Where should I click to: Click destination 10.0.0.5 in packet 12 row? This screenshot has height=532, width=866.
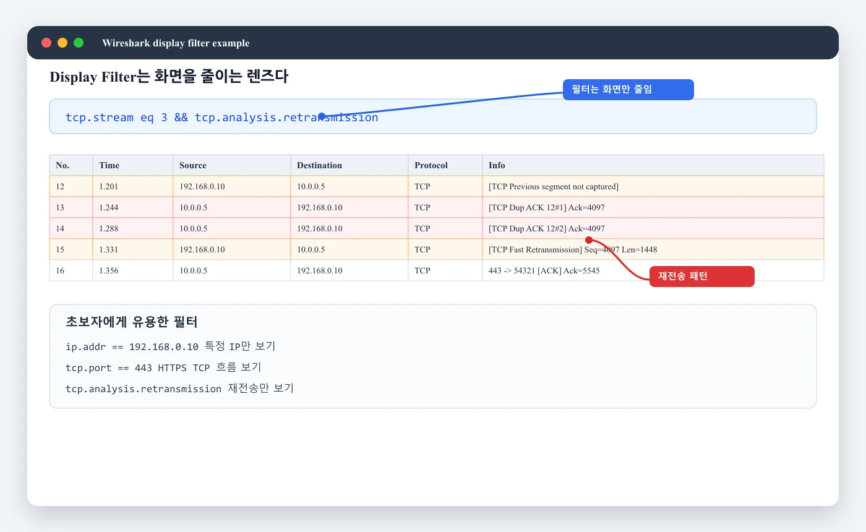click(349, 186)
